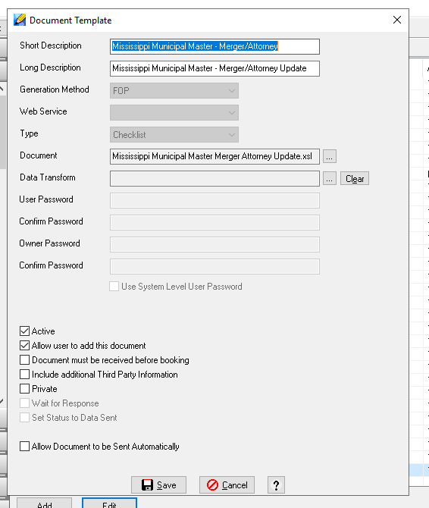Check Include additional Third Party Information
This screenshot has width=429, height=508.
24,375
